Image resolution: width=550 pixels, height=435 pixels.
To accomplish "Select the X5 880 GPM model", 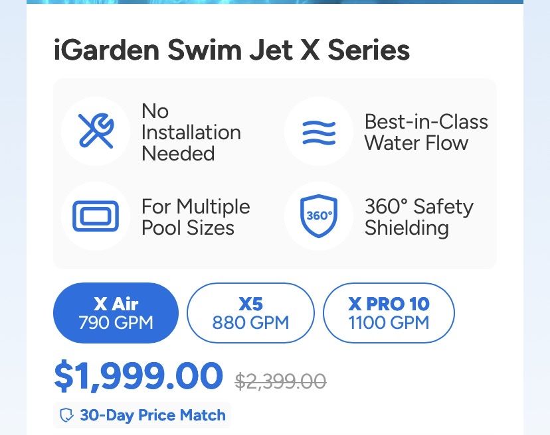I will pyautogui.click(x=250, y=313).
